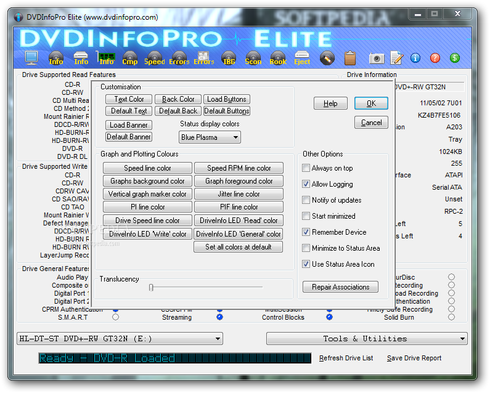
Task: Open the memory chip Info icon
Action: coord(106,58)
